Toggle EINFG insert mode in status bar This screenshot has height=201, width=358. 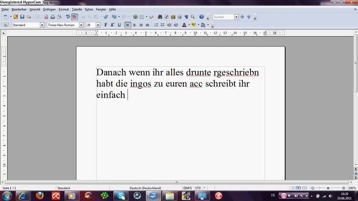(x=187, y=188)
